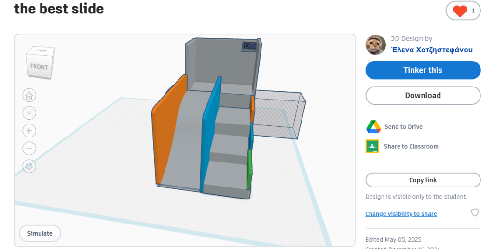This screenshot has width=494, height=249.
Task: Click the ultrasonic sensor component on the model
Action: 249,46
